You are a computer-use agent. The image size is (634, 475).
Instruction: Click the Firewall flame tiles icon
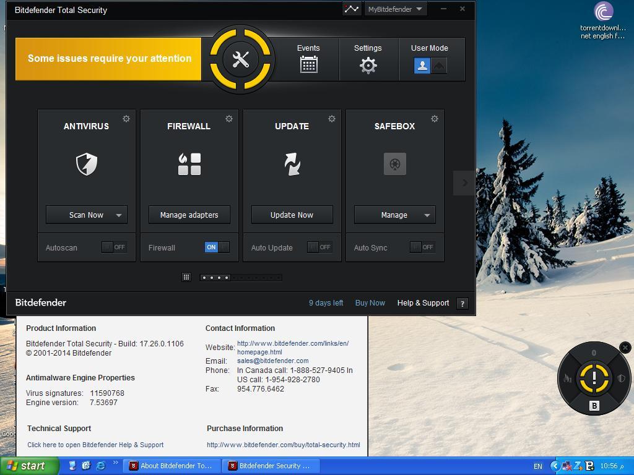tap(189, 164)
